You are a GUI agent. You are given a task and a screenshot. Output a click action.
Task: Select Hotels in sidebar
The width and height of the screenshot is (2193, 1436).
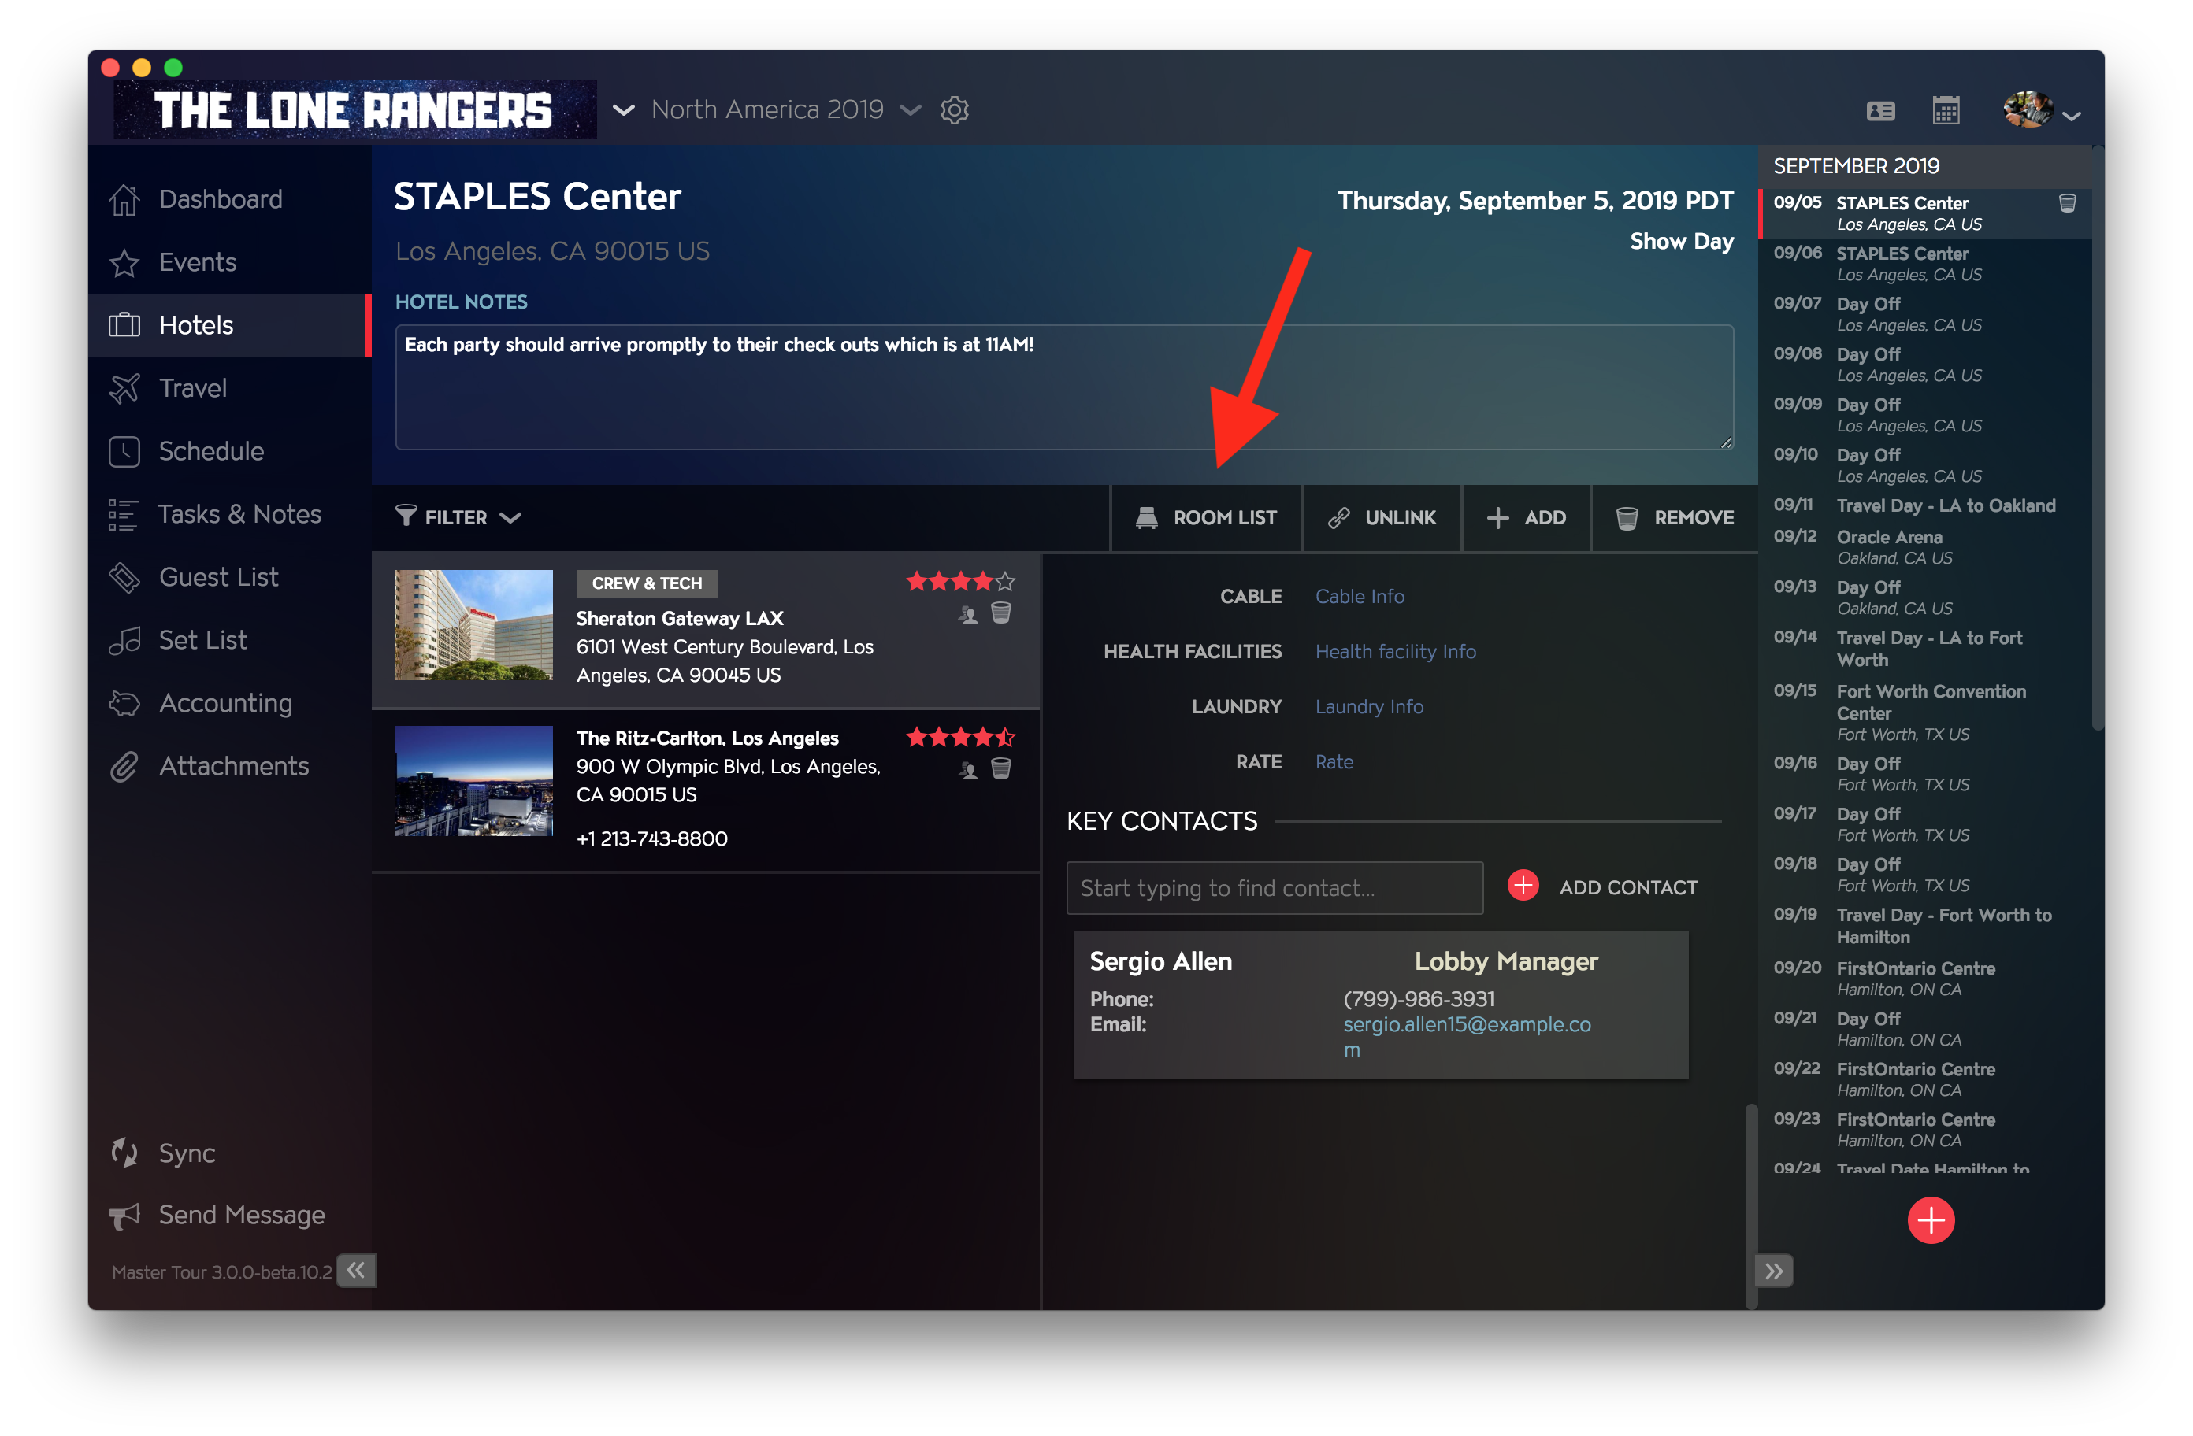pyautogui.click(x=229, y=325)
